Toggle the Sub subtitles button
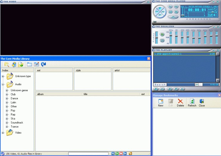This screenshot has width=221, height=156. 210,15
